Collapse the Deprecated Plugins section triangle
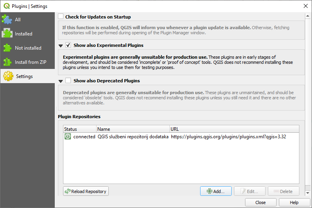This screenshot has height=208, width=312. click(61, 81)
